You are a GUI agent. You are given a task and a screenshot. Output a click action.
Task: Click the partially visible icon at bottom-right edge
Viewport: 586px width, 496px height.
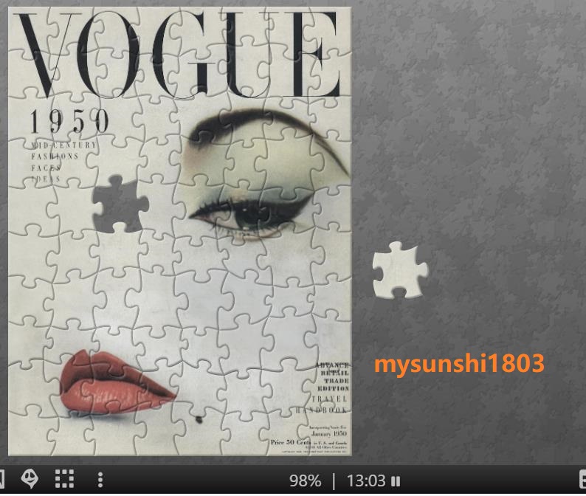582,479
